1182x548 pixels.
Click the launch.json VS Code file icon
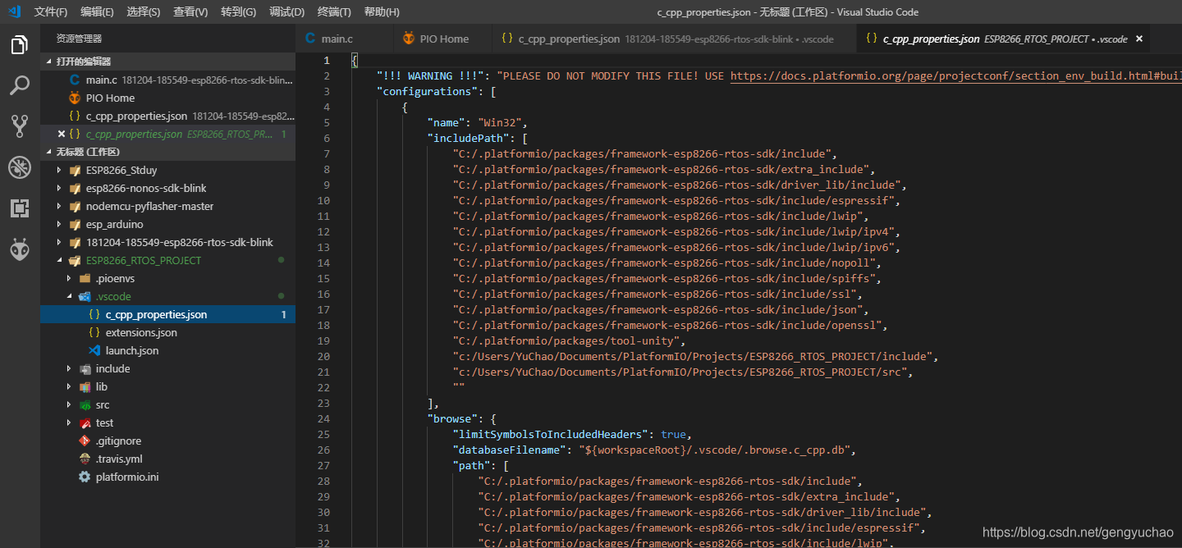pyautogui.click(x=94, y=350)
